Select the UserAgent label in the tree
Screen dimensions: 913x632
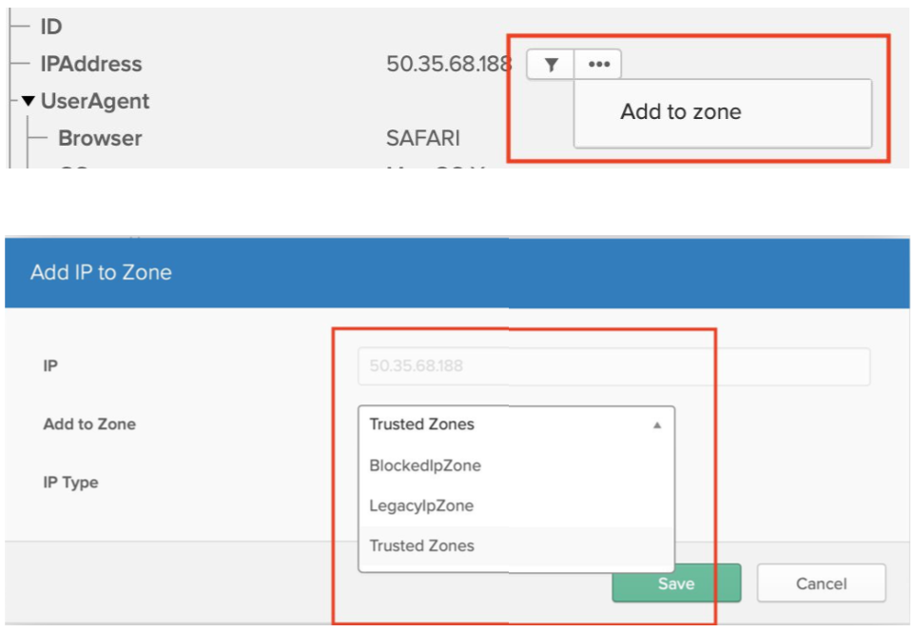pyautogui.click(x=94, y=101)
